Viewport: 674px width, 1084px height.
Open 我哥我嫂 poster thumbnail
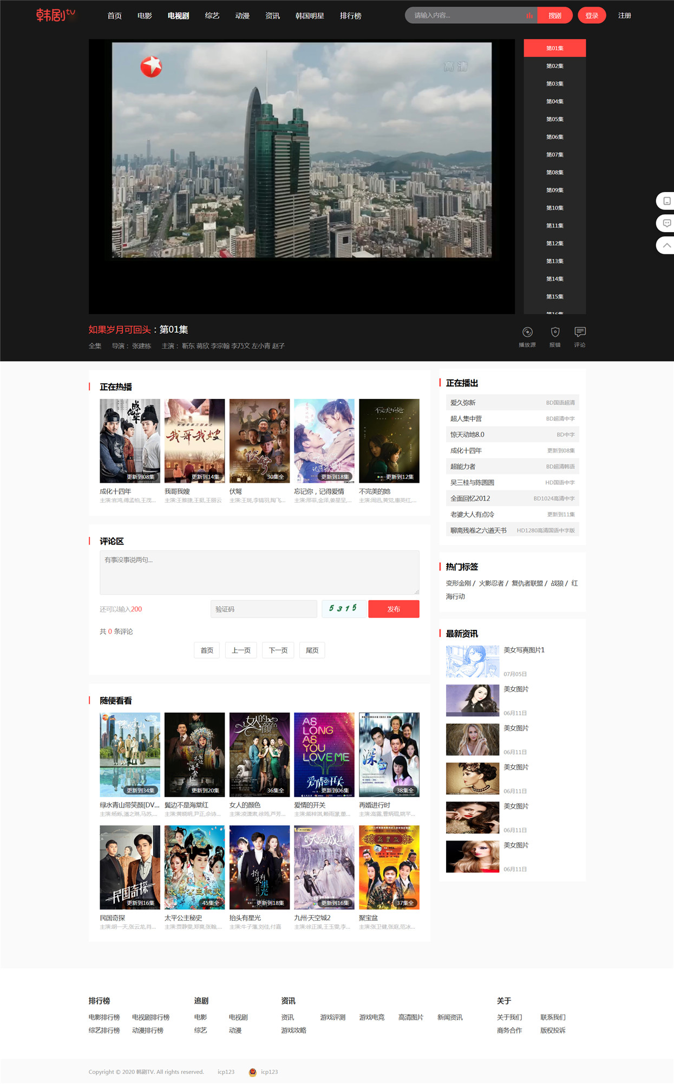[x=195, y=441]
